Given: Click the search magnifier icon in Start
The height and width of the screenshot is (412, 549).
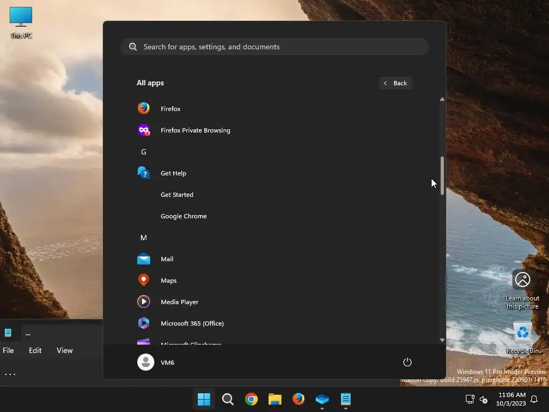Looking at the screenshot, I should (x=133, y=47).
